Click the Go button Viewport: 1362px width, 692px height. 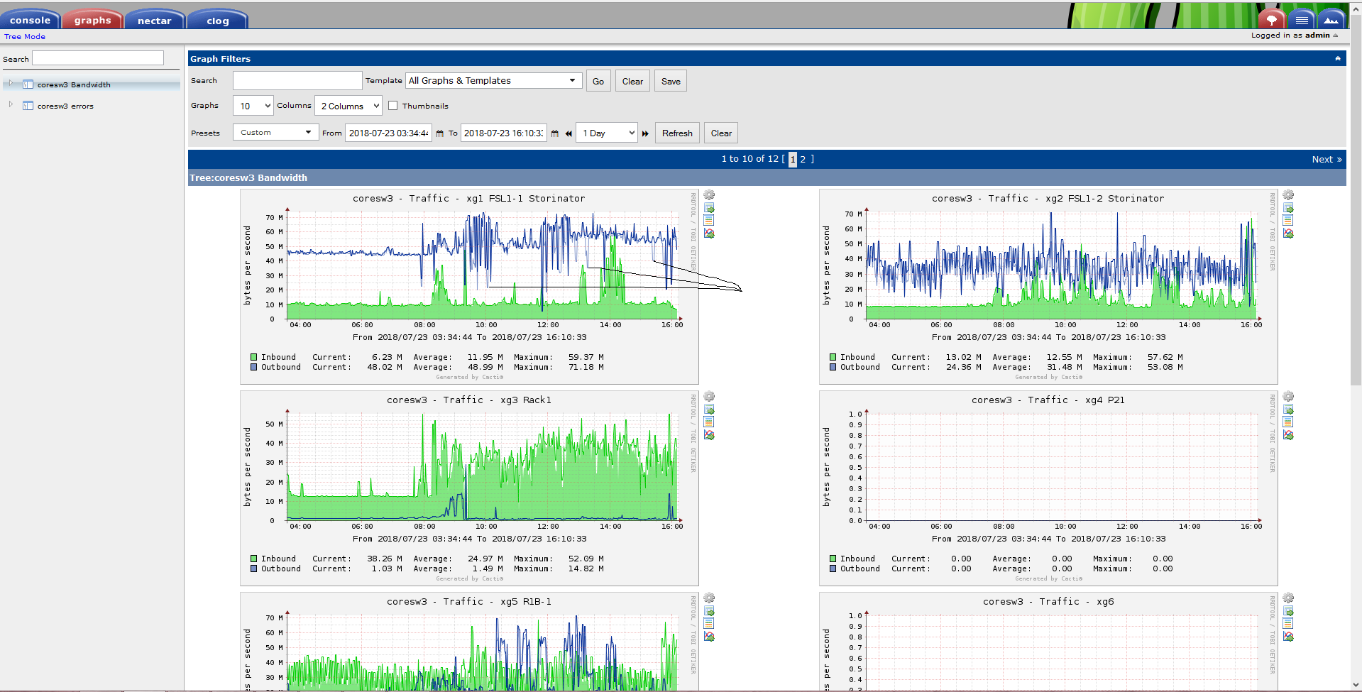point(598,81)
